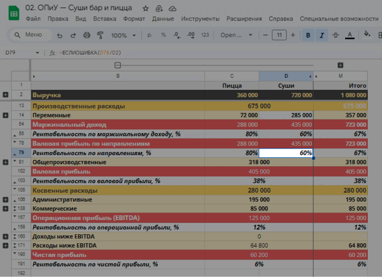Screen dimensions: 382x277
Task: Expand row group beside Выручка row
Action: pyautogui.click(x=5, y=95)
